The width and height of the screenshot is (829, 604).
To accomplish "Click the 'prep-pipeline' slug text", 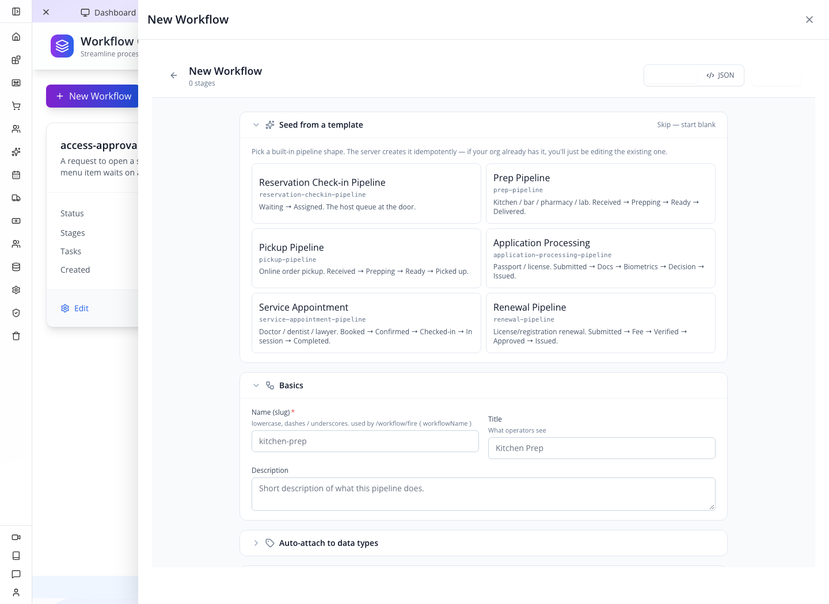I will point(518,190).
